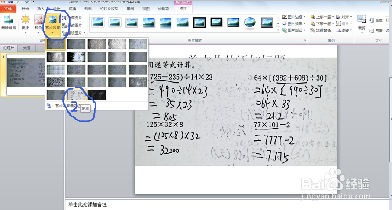The image size is (392, 210).
Task: Apply the Soft Edge Rectangle picture style
Action: click(183, 23)
